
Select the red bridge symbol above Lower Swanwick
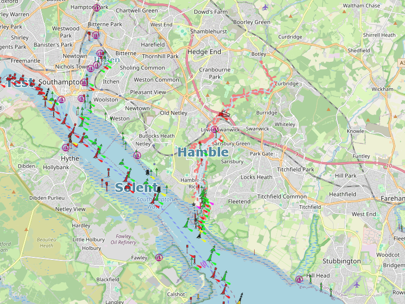[223, 113]
